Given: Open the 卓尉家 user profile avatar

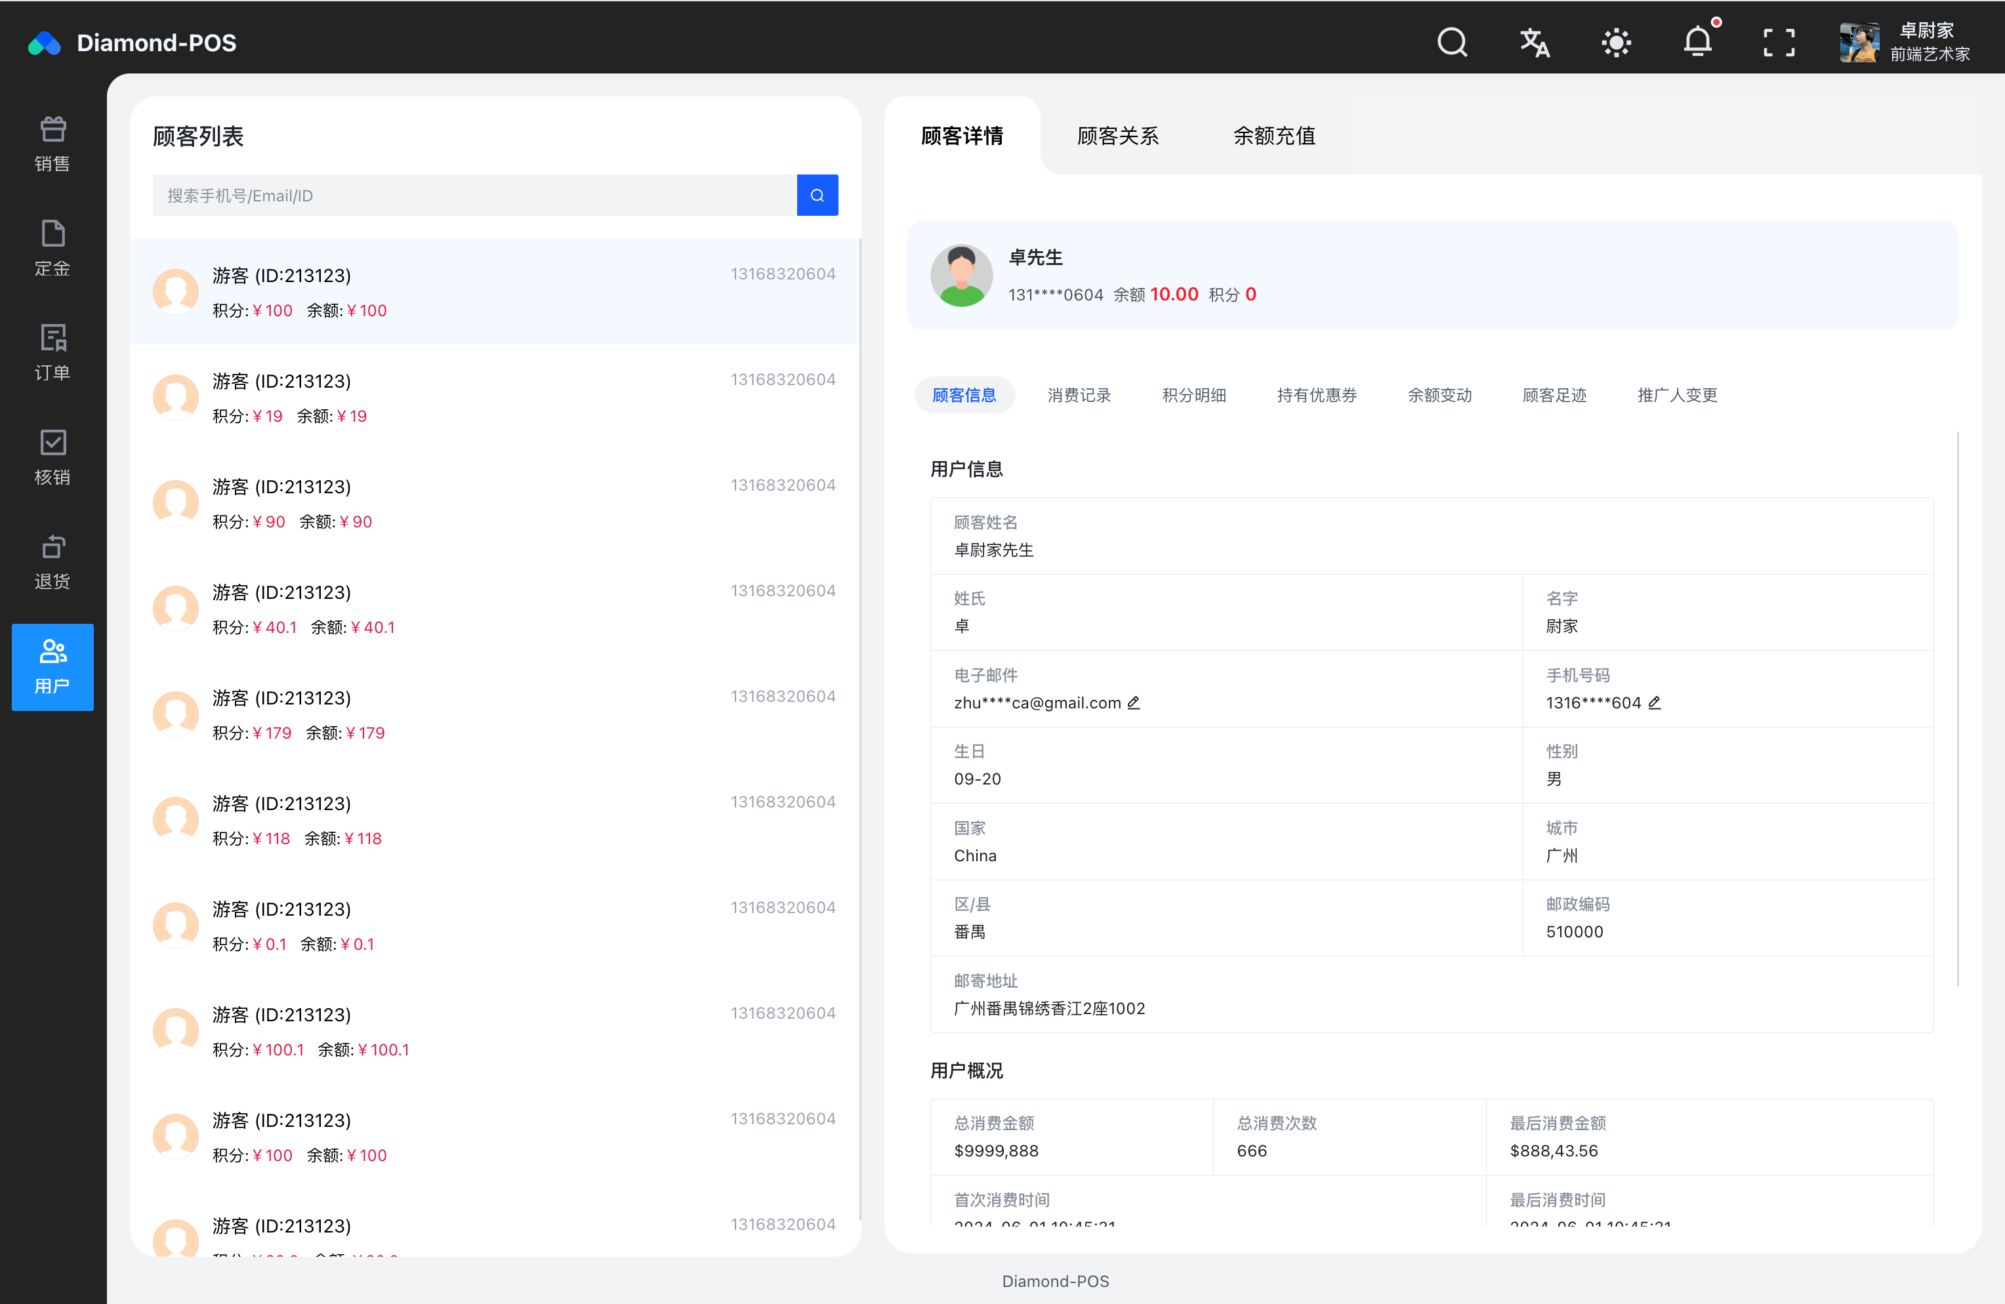Looking at the screenshot, I should tap(1859, 42).
